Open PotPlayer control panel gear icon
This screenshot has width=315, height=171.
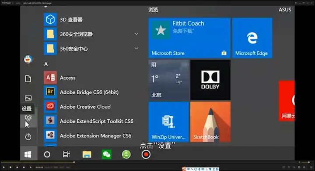[304, 167]
